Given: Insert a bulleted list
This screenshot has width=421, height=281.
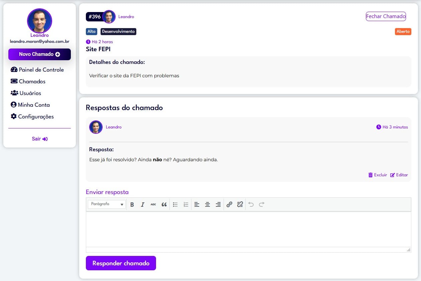Looking at the screenshot, I should tap(175, 204).
